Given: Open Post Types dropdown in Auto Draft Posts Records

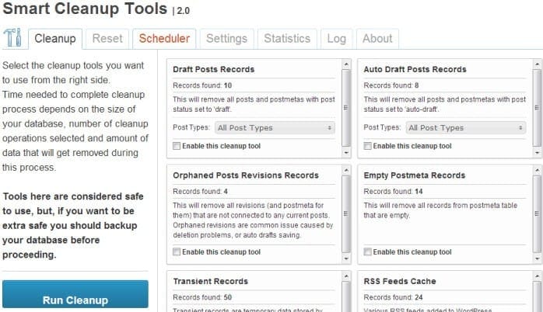Looking at the screenshot, I should [x=466, y=128].
